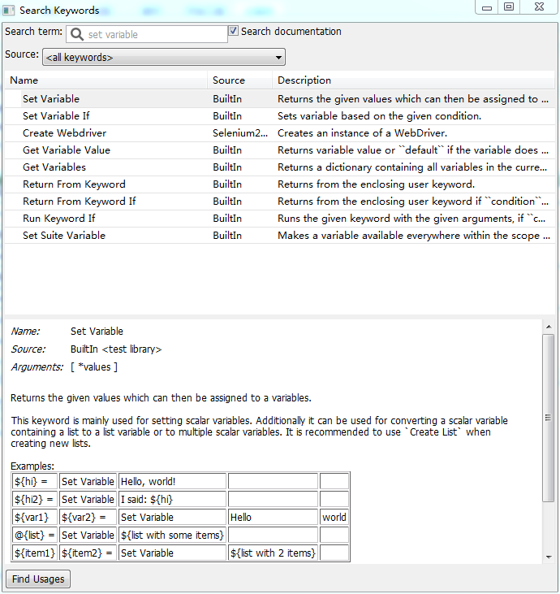Click the documentation scrollbar down arrow
560x594 pixels.
coord(549,557)
